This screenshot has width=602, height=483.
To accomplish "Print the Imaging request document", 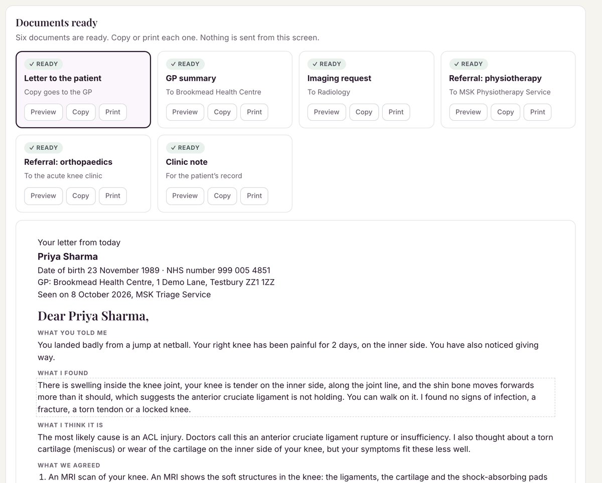I will coord(396,112).
